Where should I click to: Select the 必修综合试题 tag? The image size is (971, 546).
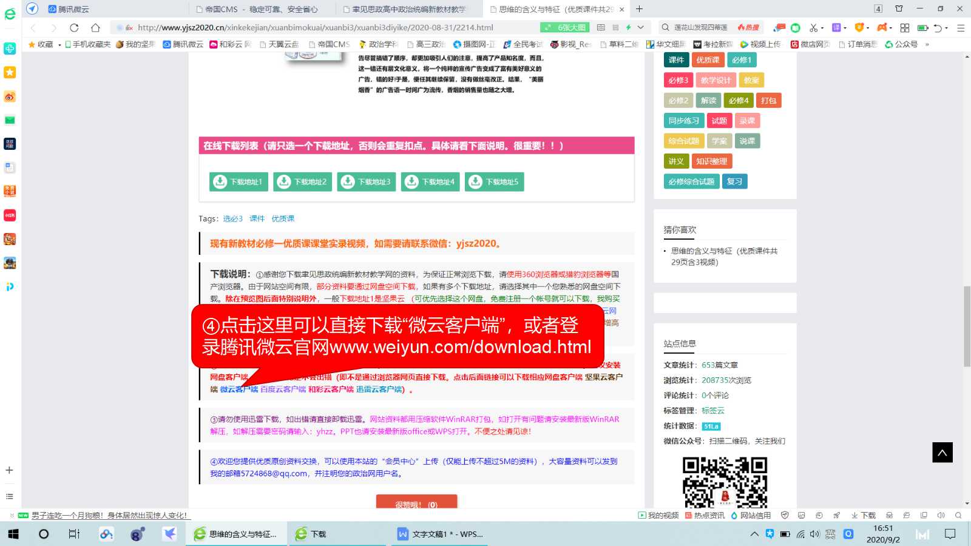[691, 181]
